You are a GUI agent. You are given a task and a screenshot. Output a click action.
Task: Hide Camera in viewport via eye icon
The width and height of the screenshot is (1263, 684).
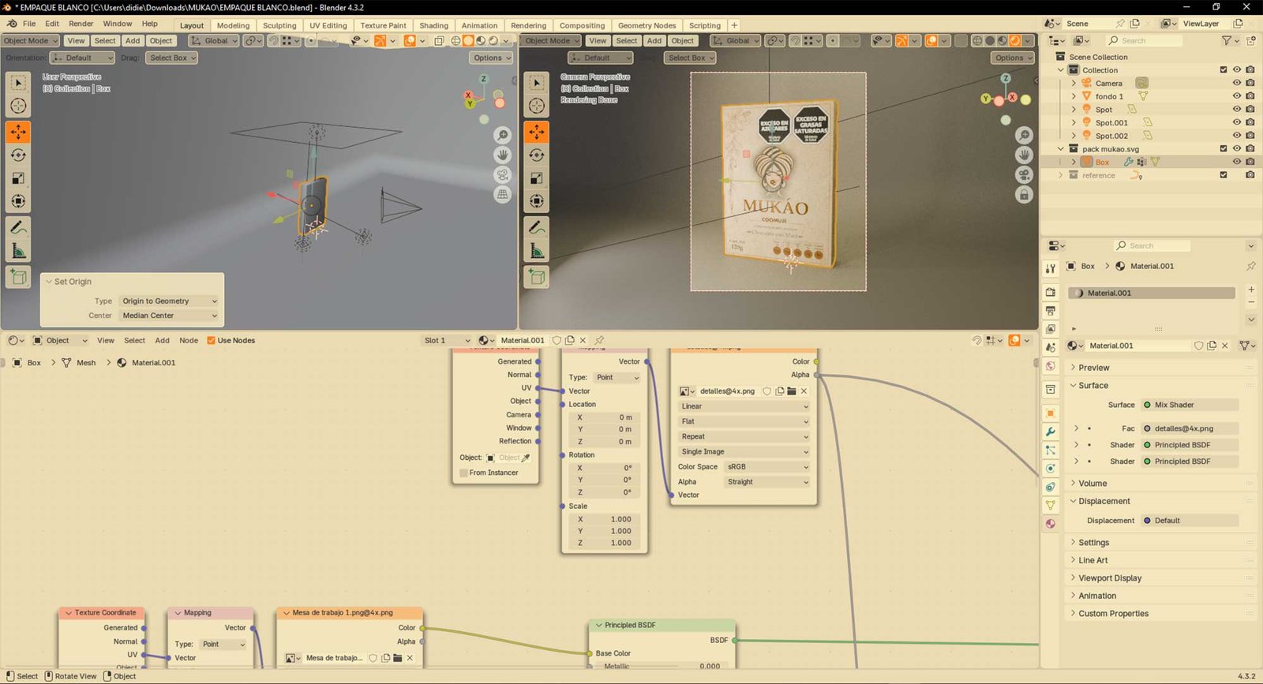click(x=1237, y=83)
